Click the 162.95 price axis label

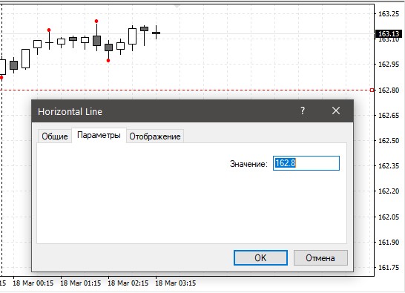pyautogui.click(x=389, y=65)
